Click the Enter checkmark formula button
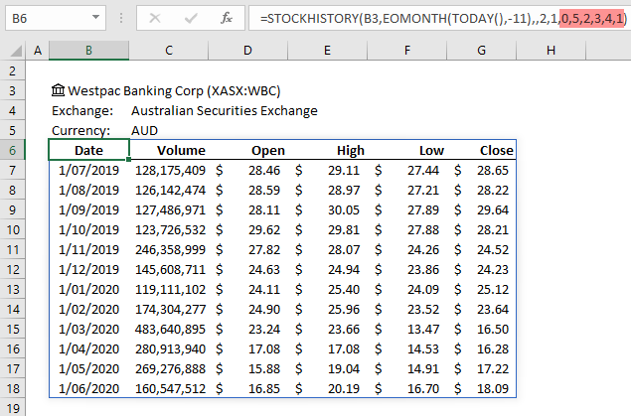The width and height of the screenshot is (631, 416). click(191, 18)
